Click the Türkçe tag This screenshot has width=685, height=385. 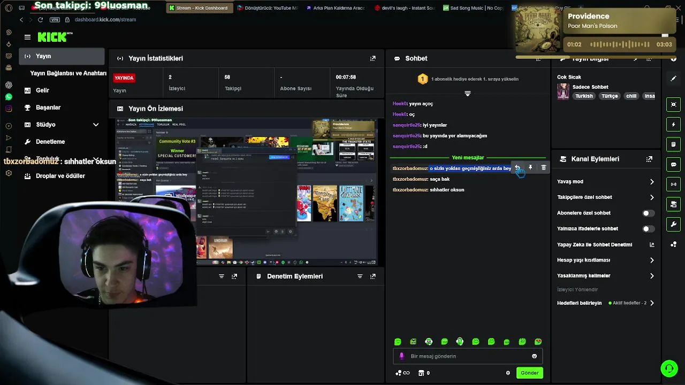click(610, 96)
